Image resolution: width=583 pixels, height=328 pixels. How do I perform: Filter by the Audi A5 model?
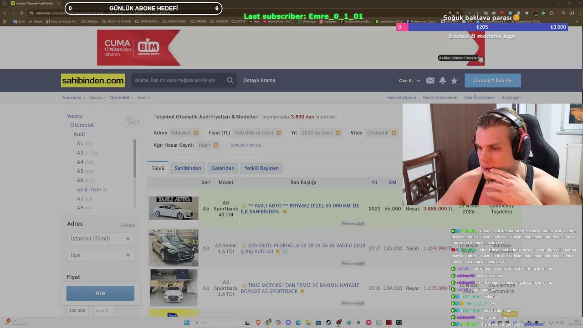[80, 171]
